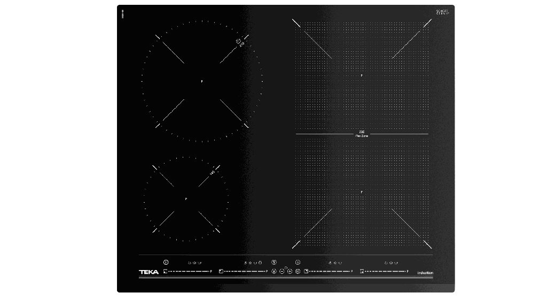Tap cooking function icons above second slider
Image resolution: width=547 pixels, height=308 pixels.
tap(251, 263)
